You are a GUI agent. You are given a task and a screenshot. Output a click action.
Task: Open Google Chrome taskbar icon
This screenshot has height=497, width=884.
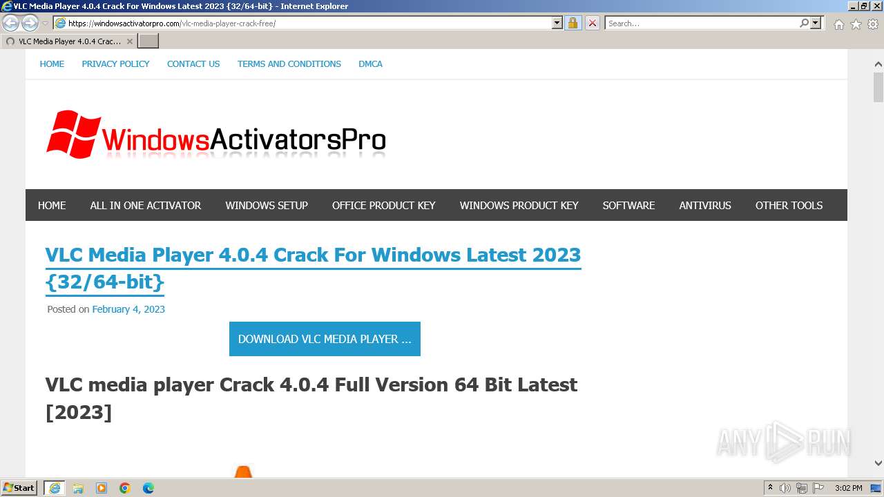pos(125,488)
